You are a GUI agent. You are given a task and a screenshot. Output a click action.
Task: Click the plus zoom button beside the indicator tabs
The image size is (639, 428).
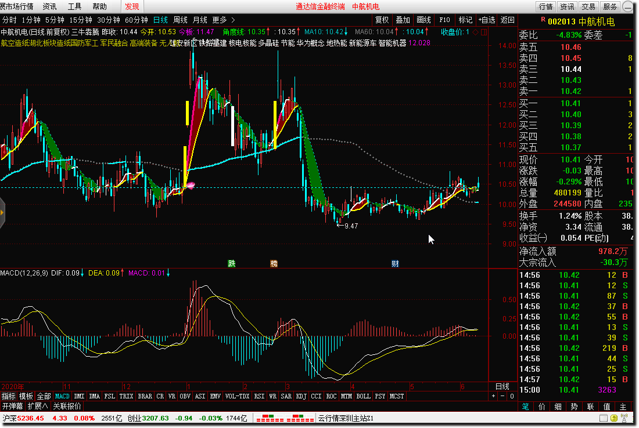(494, 396)
